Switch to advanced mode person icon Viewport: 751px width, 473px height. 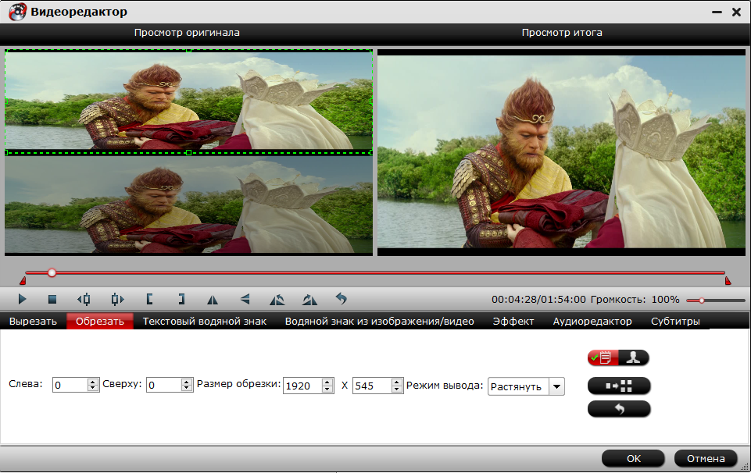(634, 357)
